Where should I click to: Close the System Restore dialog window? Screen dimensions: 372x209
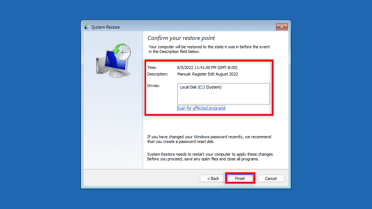[x=282, y=27]
